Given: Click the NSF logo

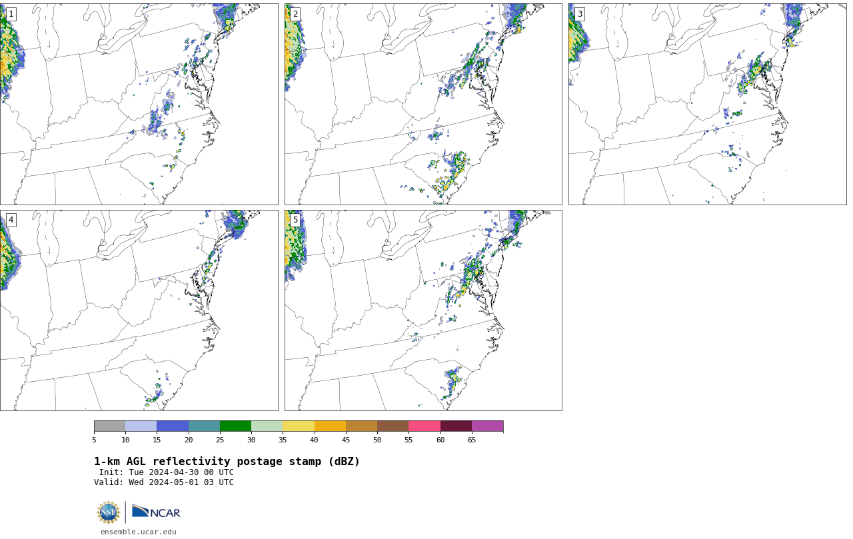Looking at the screenshot, I should 109,512.
